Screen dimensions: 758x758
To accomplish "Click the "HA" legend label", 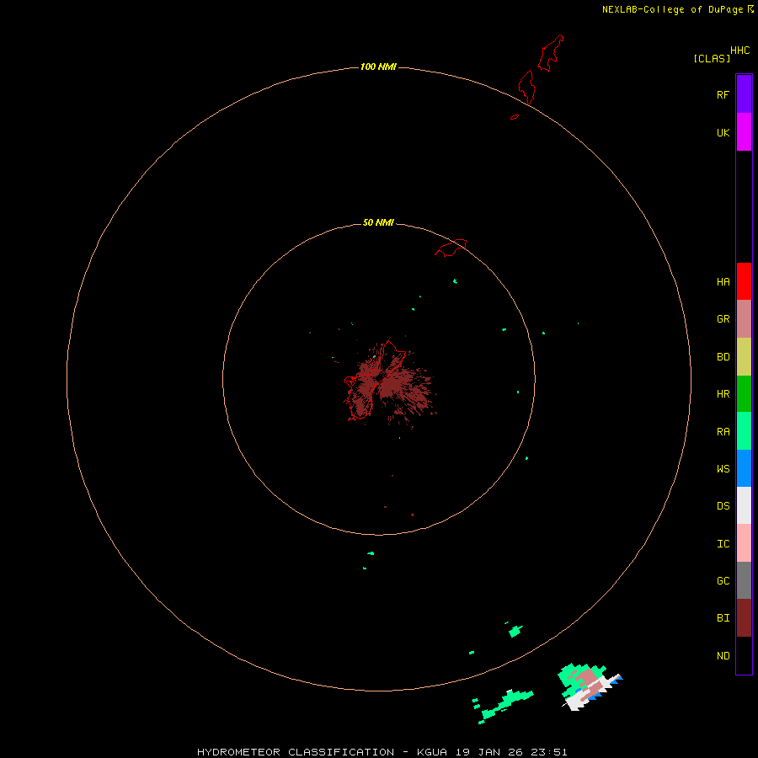I will pyautogui.click(x=723, y=282).
